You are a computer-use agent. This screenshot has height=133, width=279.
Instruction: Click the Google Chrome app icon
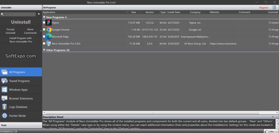click(48, 30)
